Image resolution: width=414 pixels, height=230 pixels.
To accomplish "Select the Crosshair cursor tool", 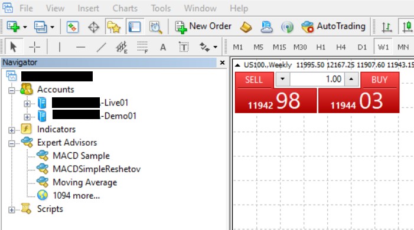I will (x=34, y=47).
